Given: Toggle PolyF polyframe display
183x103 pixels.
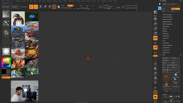Looking at the screenshot, I should [x=155, y=83].
